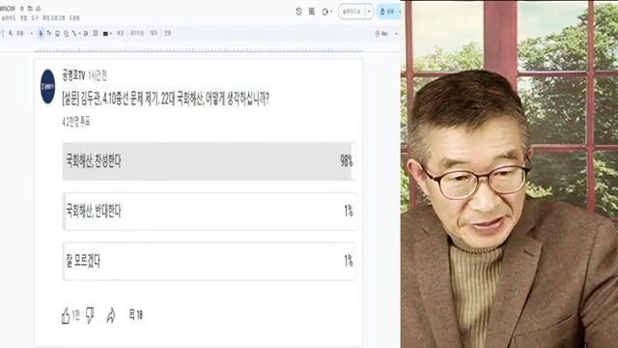Screen dimensions: 618x348
Task: Expand the line type dropdown arrow
Action: click(79, 34)
